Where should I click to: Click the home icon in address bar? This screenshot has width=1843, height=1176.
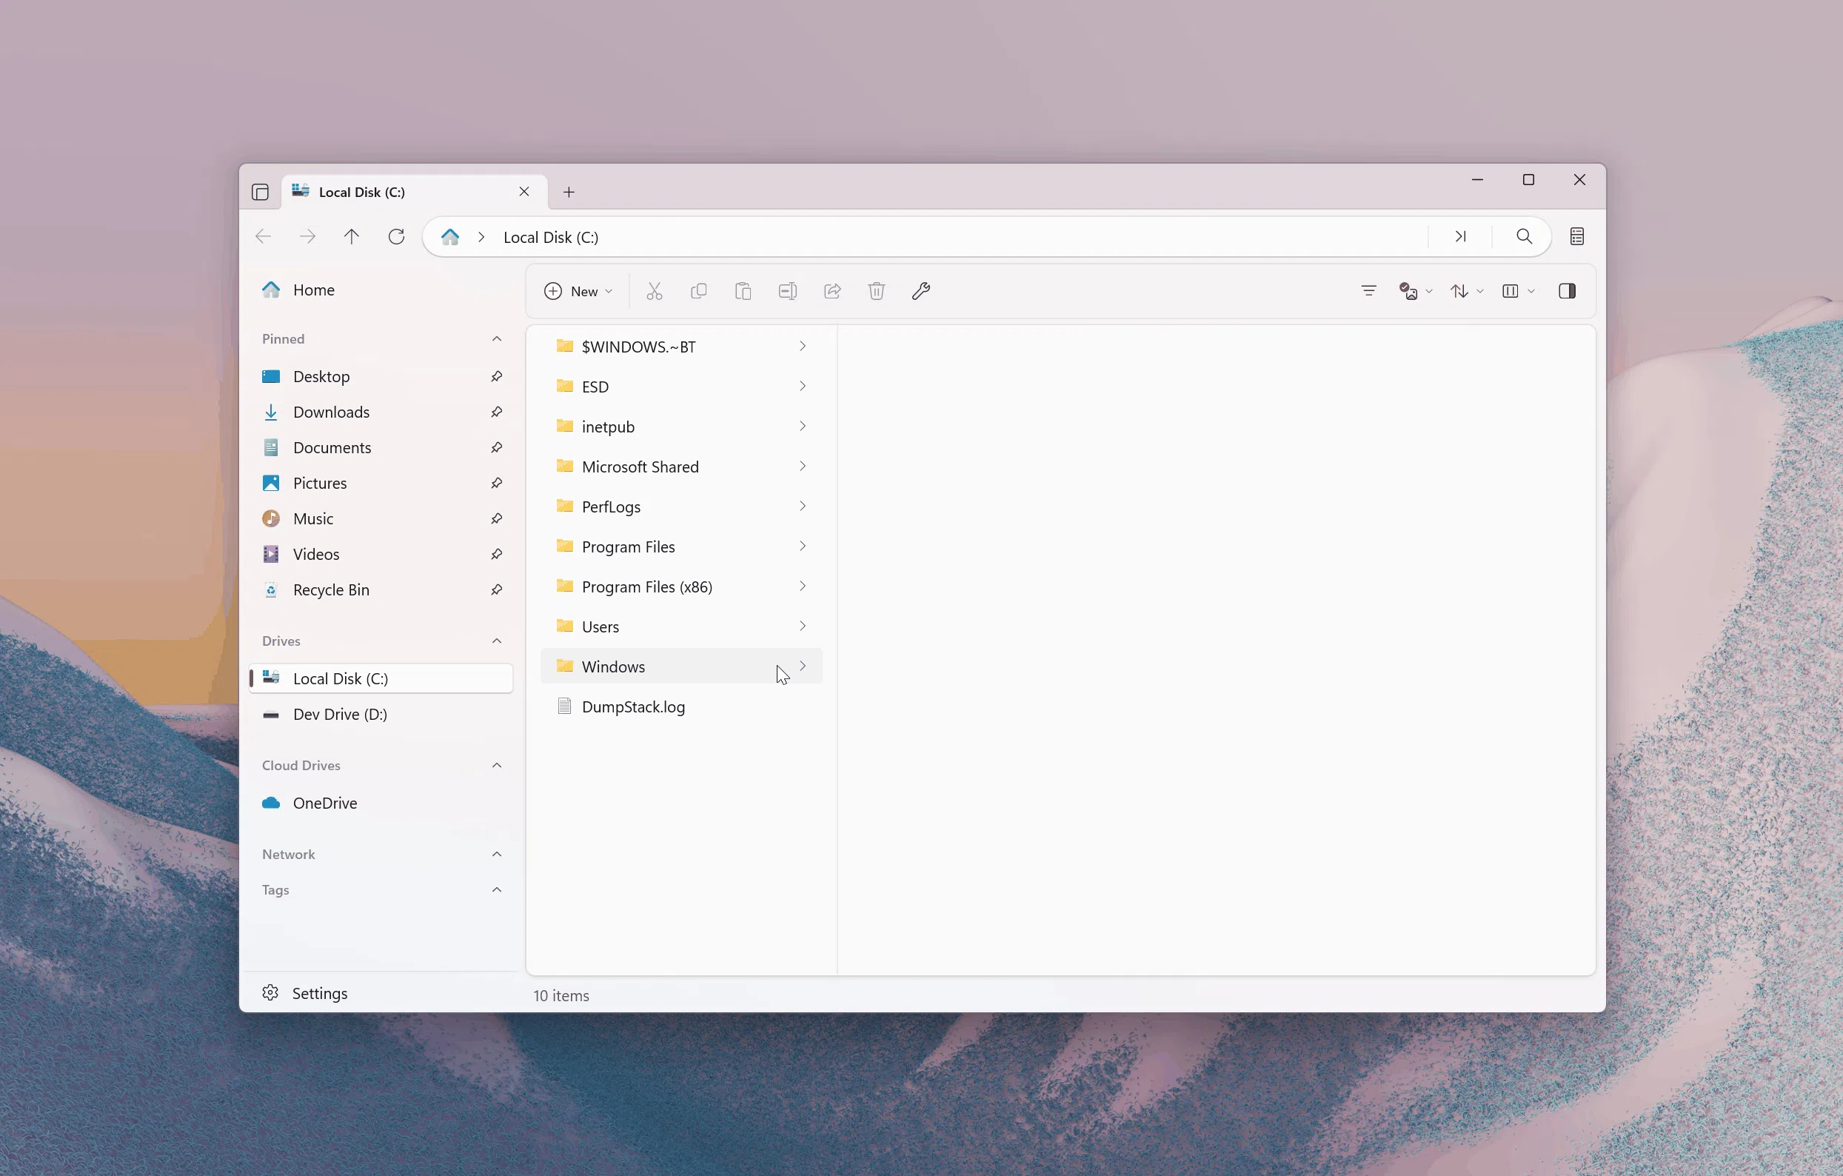[450, 236]
